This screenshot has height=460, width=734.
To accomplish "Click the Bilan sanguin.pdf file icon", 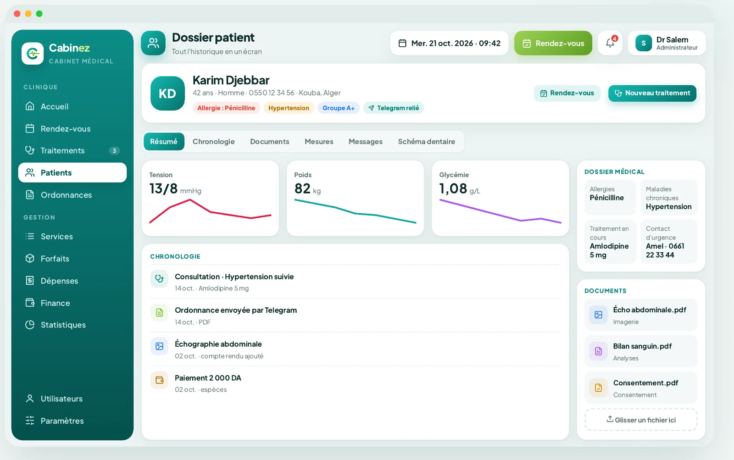I will click(x=598, y=351).
